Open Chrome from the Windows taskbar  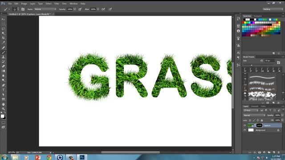(49, 157)
